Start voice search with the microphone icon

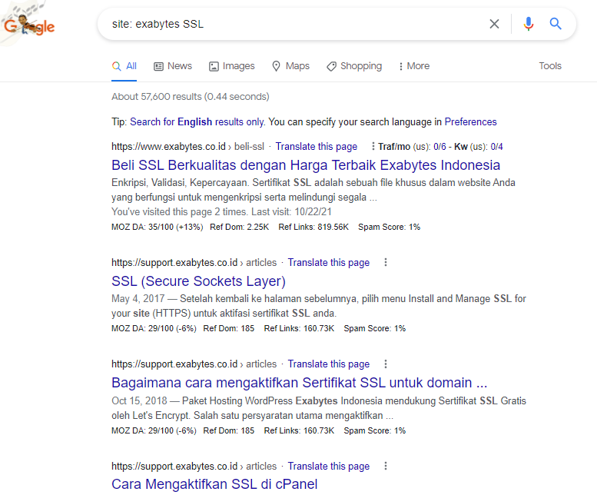point(528,24)
